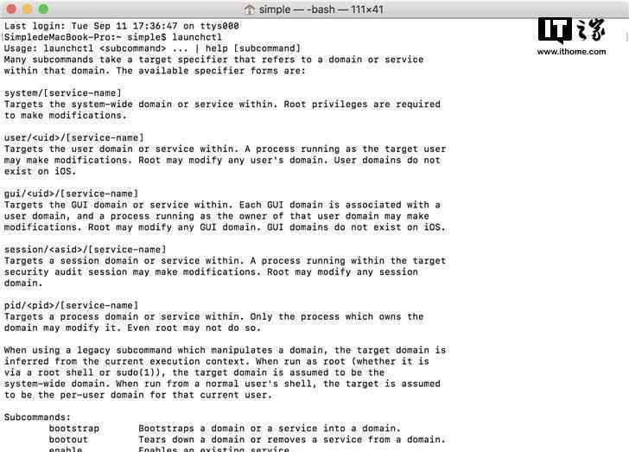Select the 'user/<uid>/[service-name]' specifier text
This screenshot has width=629, height=452.
tap(73, 138)
